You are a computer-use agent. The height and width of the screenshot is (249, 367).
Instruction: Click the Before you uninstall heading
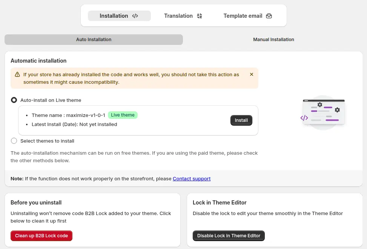pos(36,203)
